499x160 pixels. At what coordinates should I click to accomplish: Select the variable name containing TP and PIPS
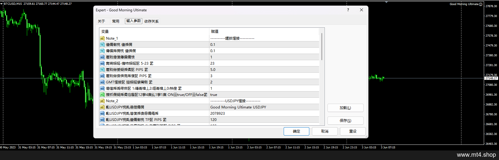[x=136, y=119]
